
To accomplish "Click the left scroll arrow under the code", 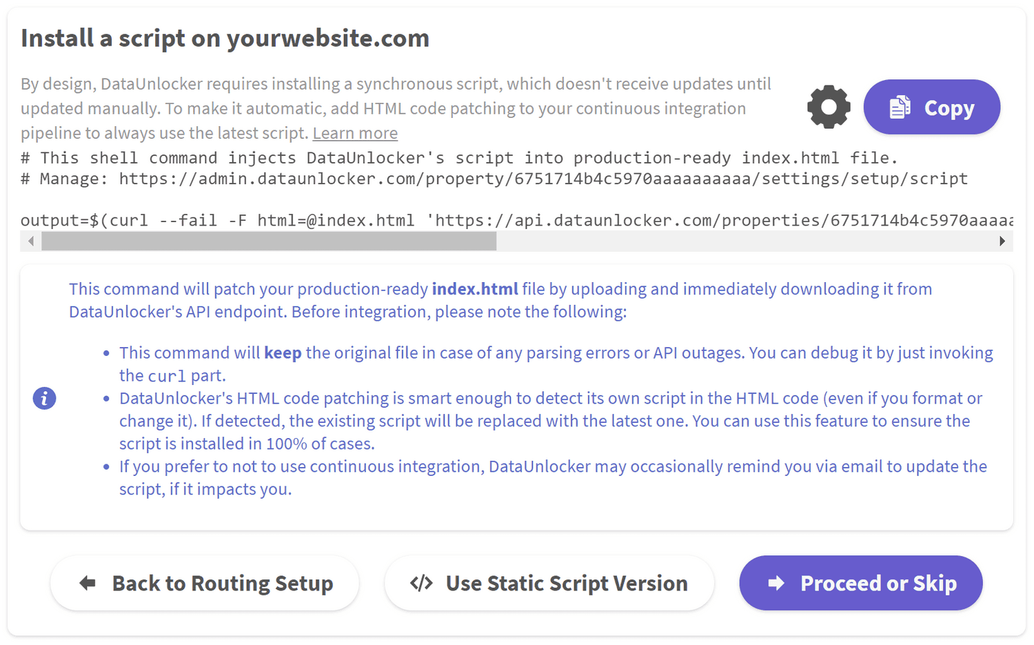I will pos(31,241).
